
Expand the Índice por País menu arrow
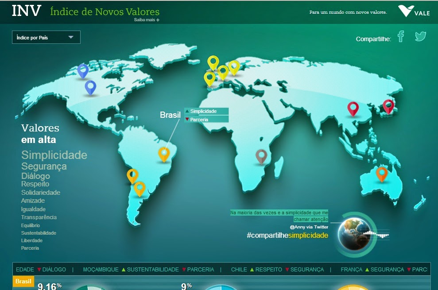click(70, 37)
